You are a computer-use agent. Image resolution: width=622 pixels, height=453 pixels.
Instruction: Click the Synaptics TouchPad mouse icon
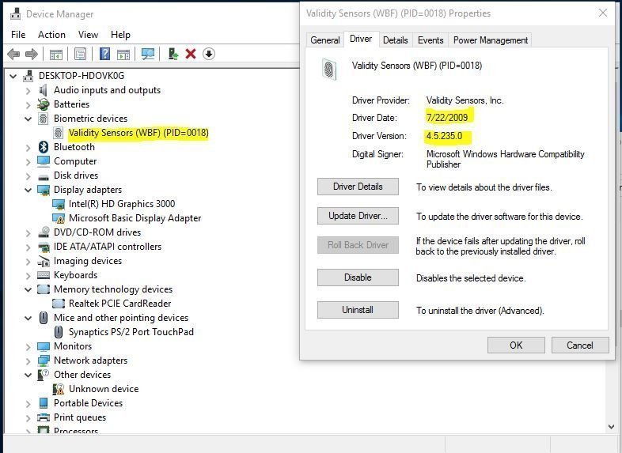(x=59, y=332)
